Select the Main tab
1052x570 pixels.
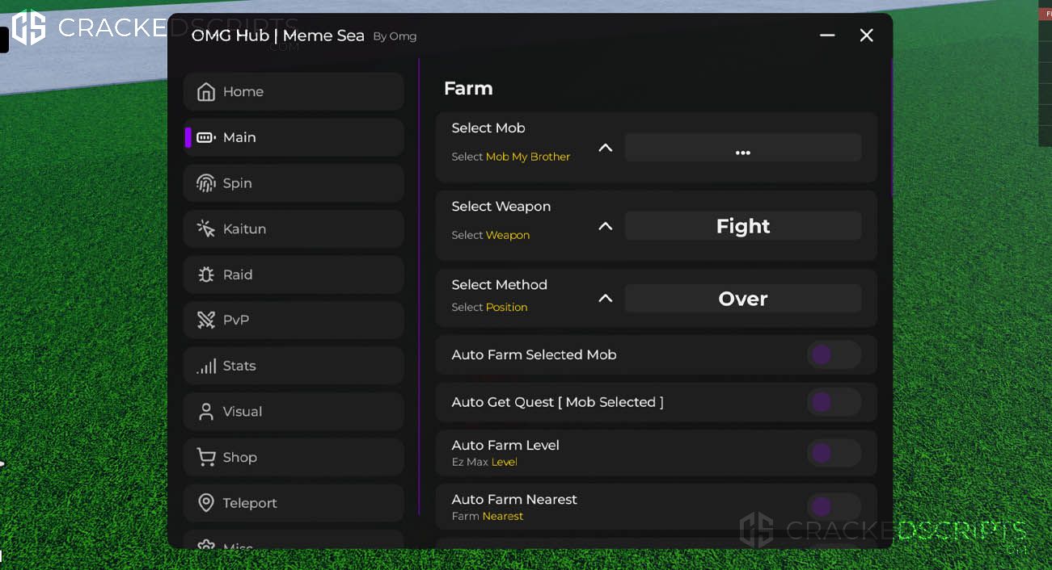[x=294, y=137]
